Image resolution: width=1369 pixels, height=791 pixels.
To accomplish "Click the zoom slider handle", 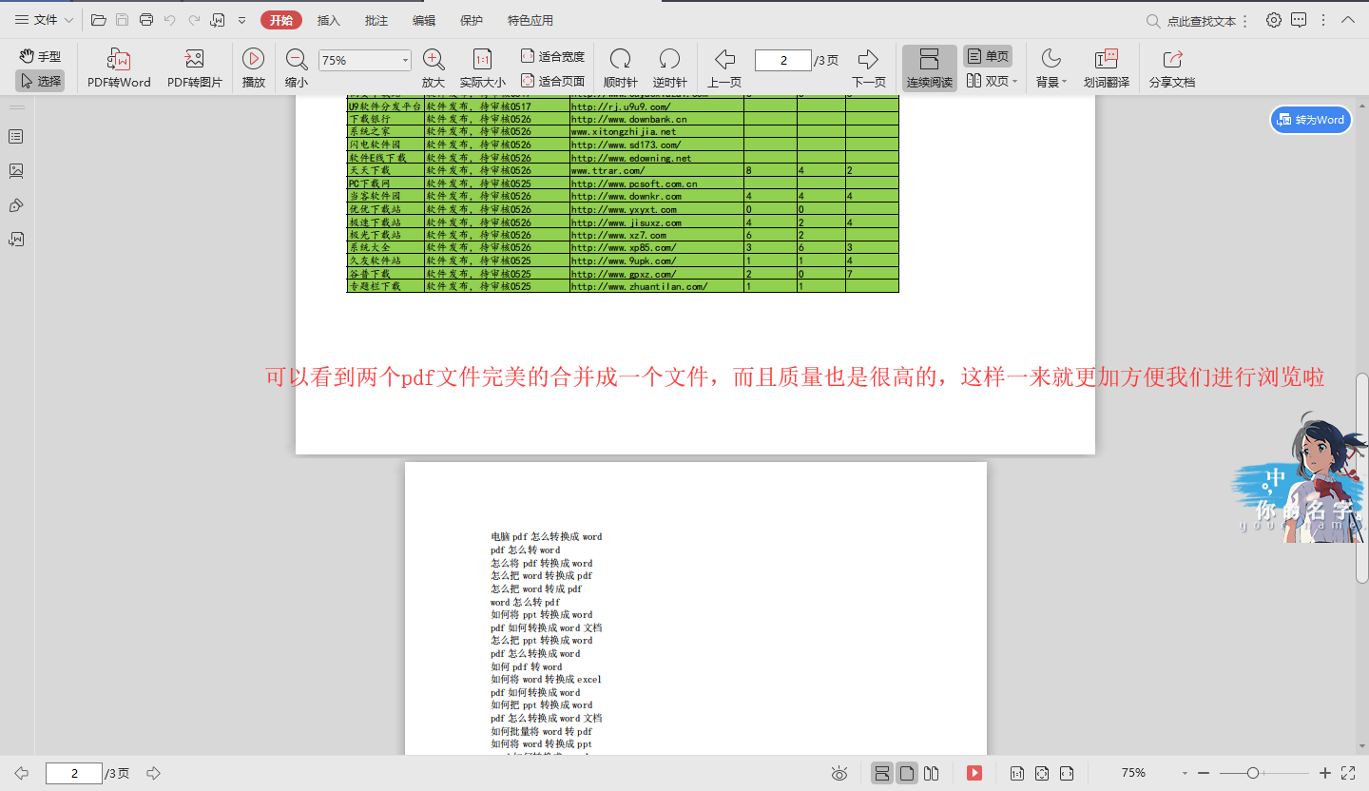I will (1253, 774).
